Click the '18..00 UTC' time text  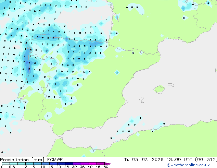pos(179,160)
